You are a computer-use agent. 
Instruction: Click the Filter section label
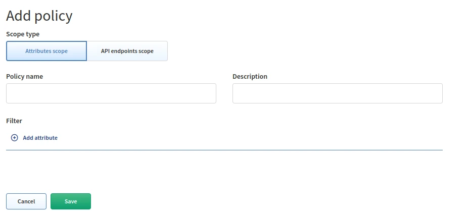[x=14, y=121]
